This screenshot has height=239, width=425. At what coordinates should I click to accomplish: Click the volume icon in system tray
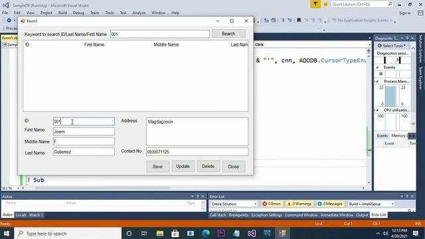pyautogui.click(x=385, y=233)
